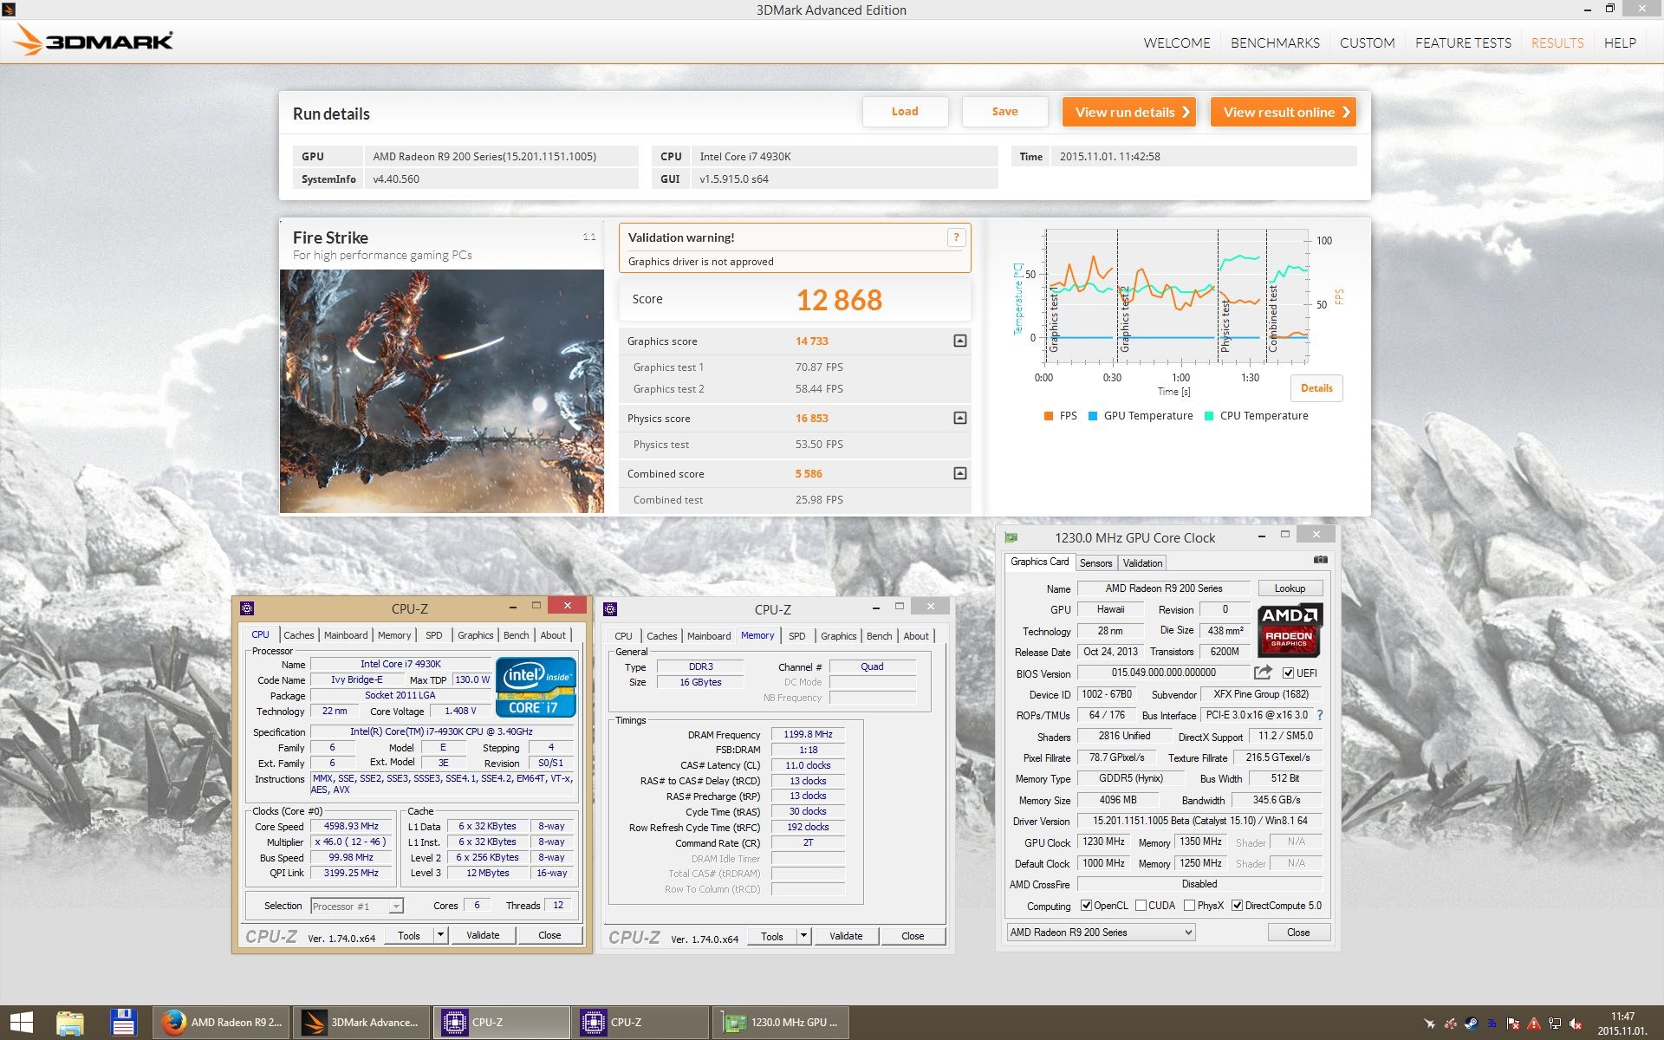Open File Explorer in the taskbar
This screenshot has width=1664, height=1040.
[x=70, y=1023]
